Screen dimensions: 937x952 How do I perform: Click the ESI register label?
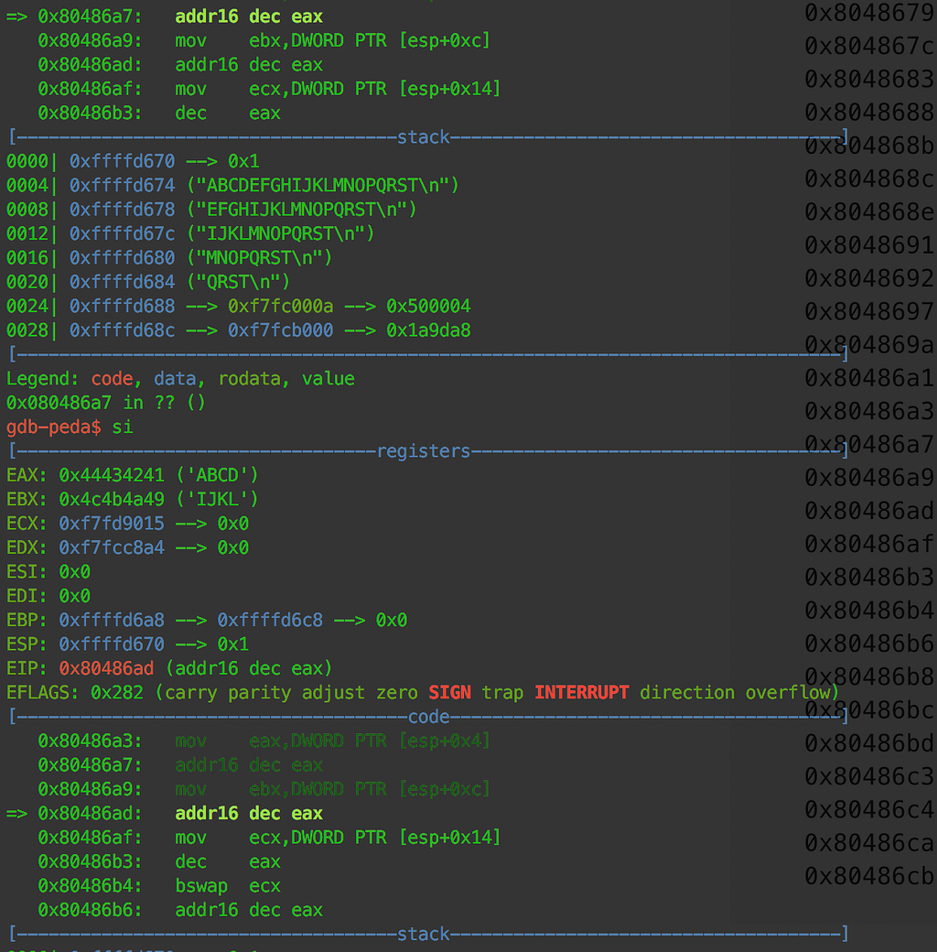point(27,572)
